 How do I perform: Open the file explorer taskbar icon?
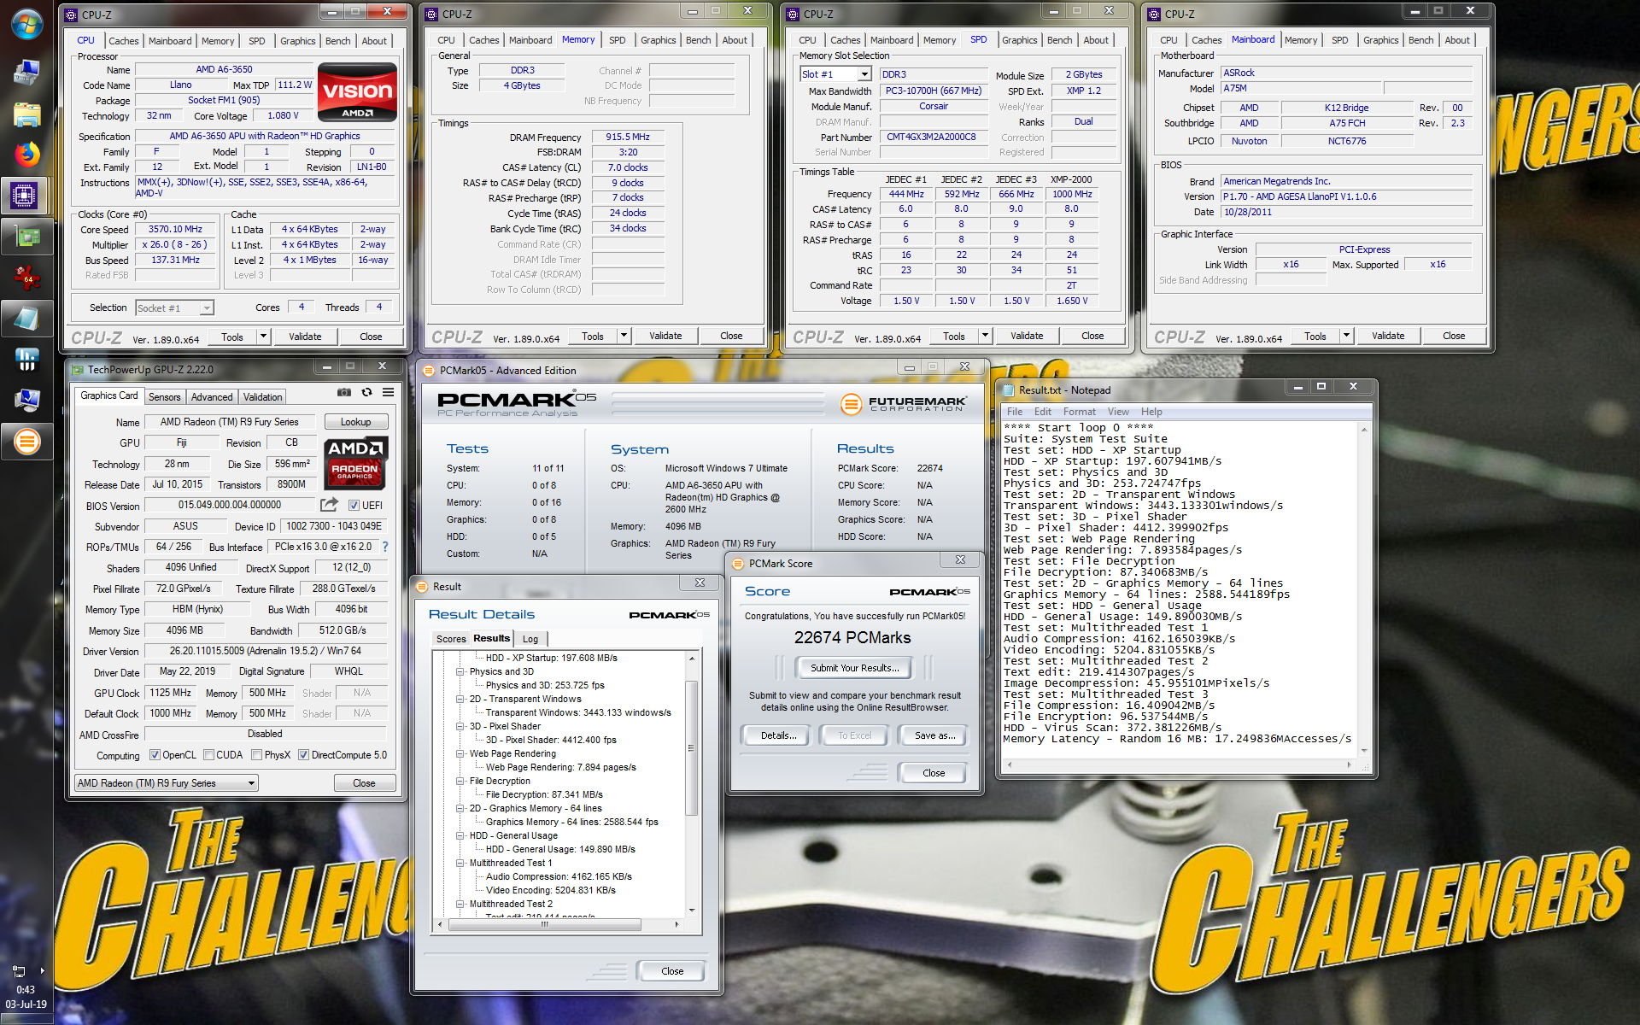click(x=26, y=114)
